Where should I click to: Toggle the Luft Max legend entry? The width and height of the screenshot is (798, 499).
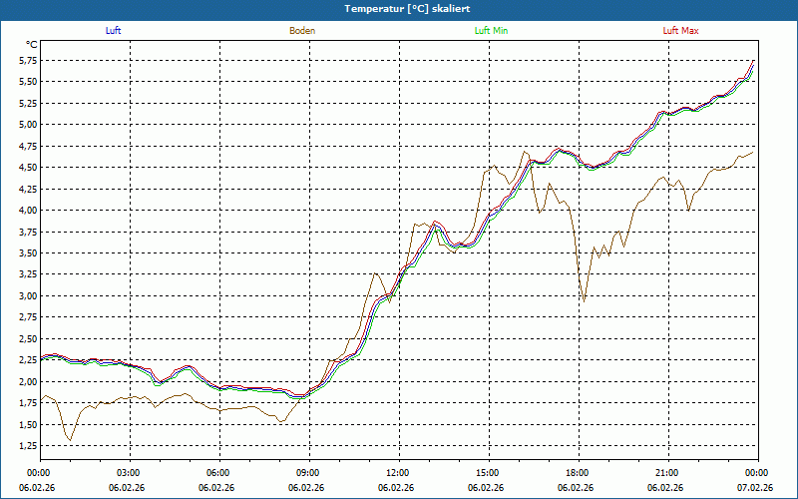tap(681, 31)
